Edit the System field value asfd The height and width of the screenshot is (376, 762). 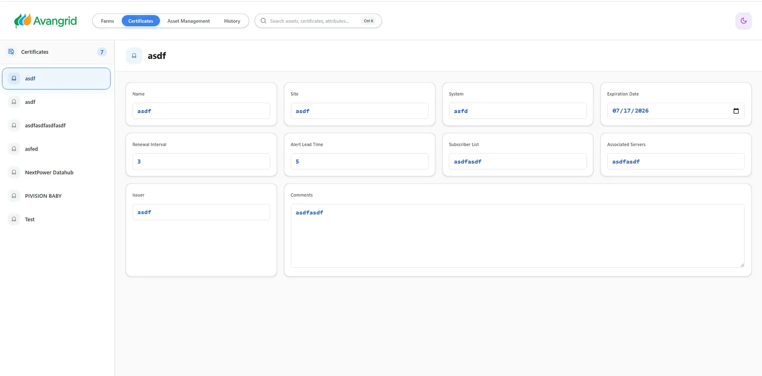(x=518, y=111)
